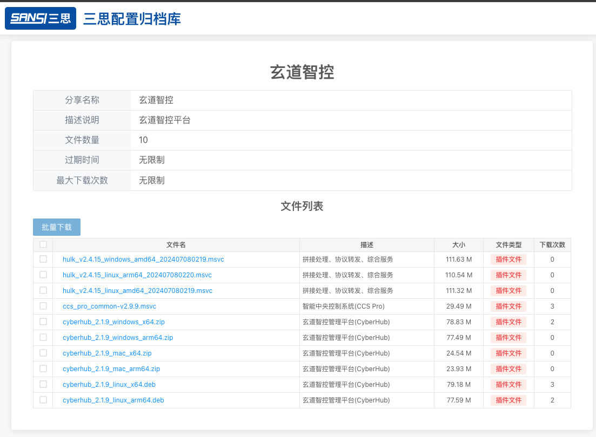Click the 分享名称 label
This screenshot has width=596, height=437.
(82, 100)
